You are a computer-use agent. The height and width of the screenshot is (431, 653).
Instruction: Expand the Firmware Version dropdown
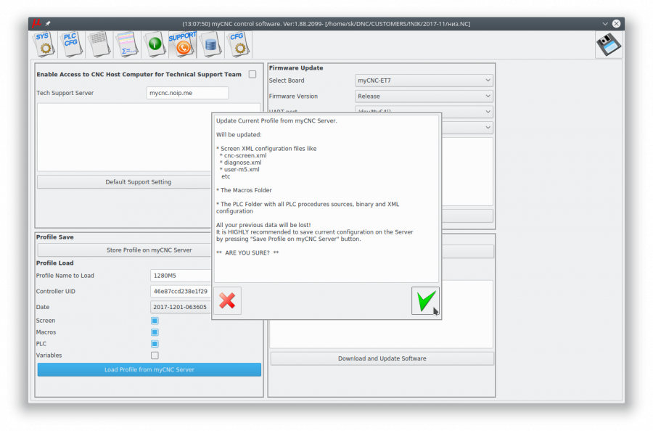click(424, 96)
